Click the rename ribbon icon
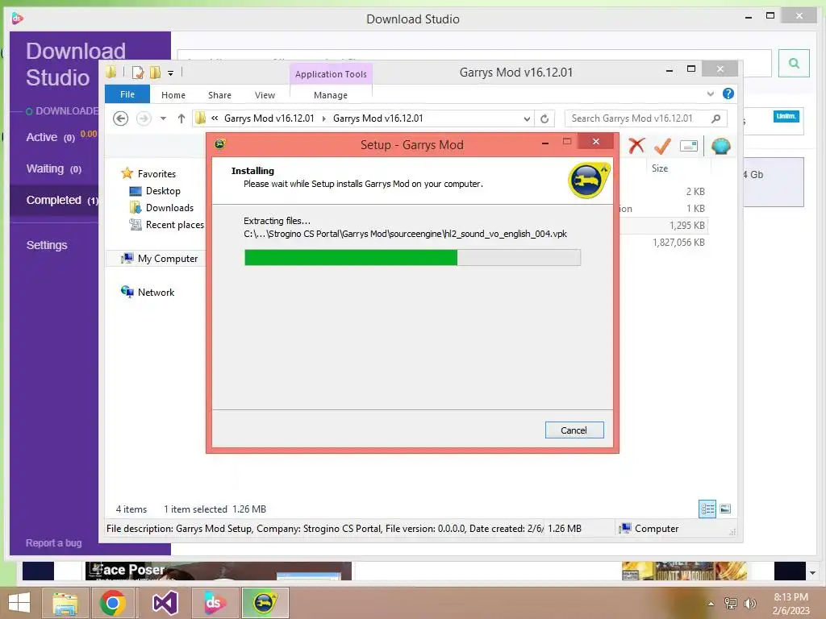Image resolution: width=826 pixels, height=619 pixels. coord(689,146)
